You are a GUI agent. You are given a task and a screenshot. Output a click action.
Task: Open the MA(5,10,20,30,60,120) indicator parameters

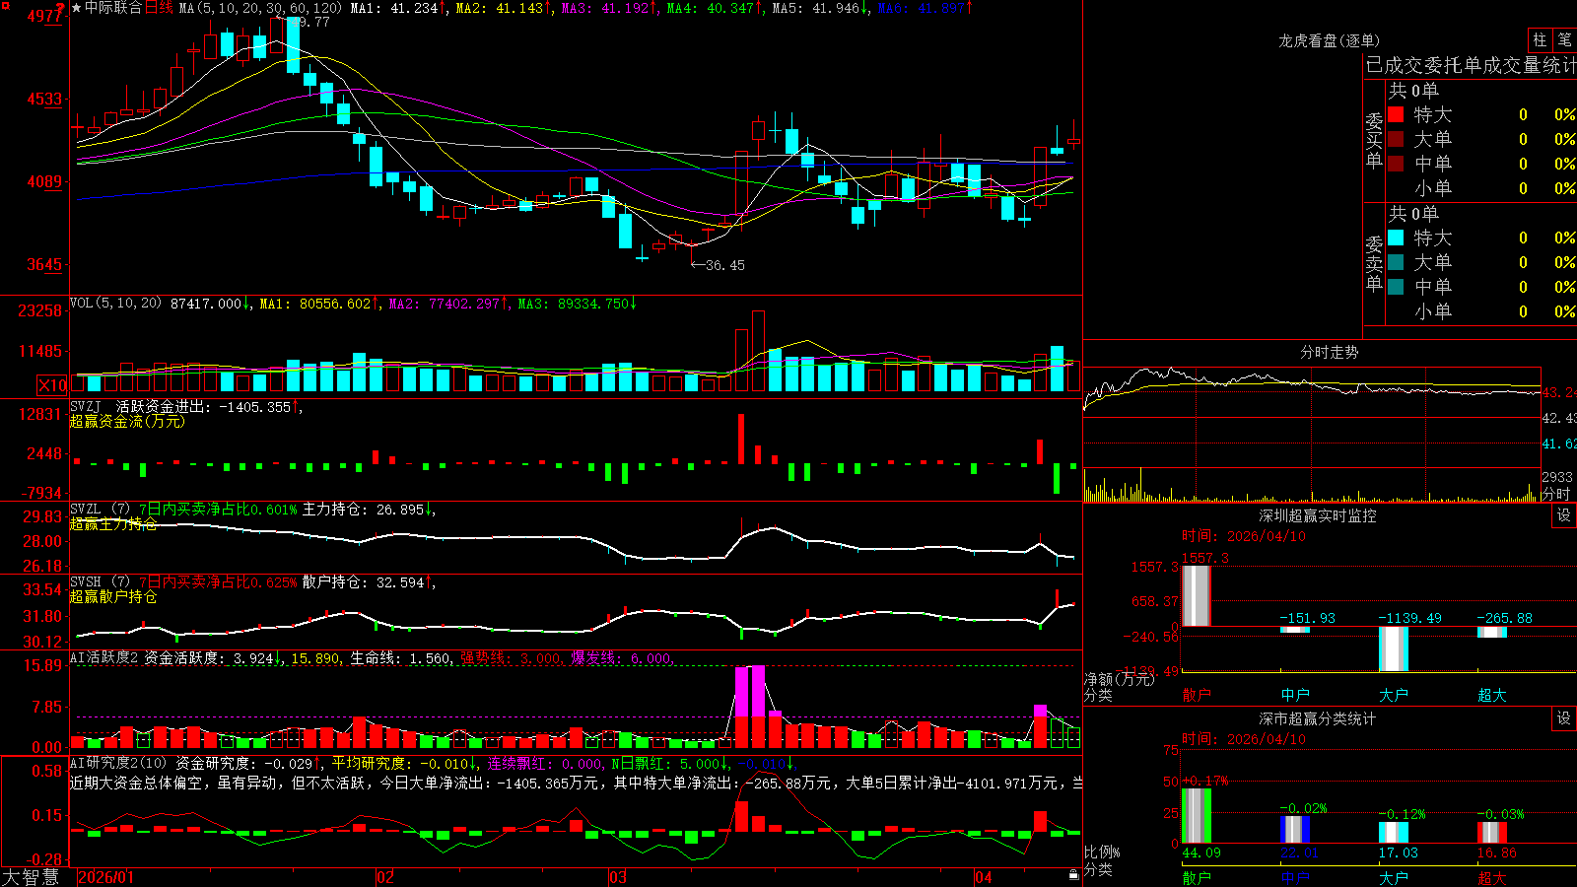pyautogui.click(x=260, y=8)
